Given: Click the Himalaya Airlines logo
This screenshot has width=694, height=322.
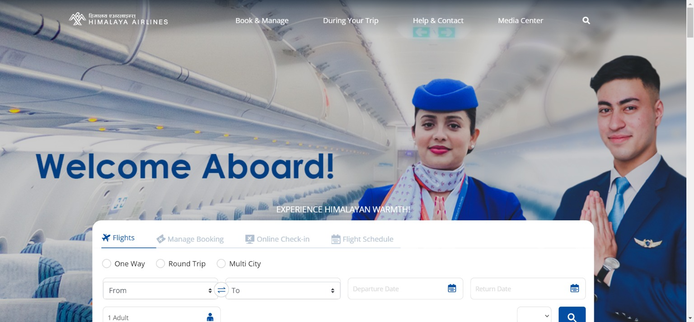Looking at the screenshot, I should [118, 19].
